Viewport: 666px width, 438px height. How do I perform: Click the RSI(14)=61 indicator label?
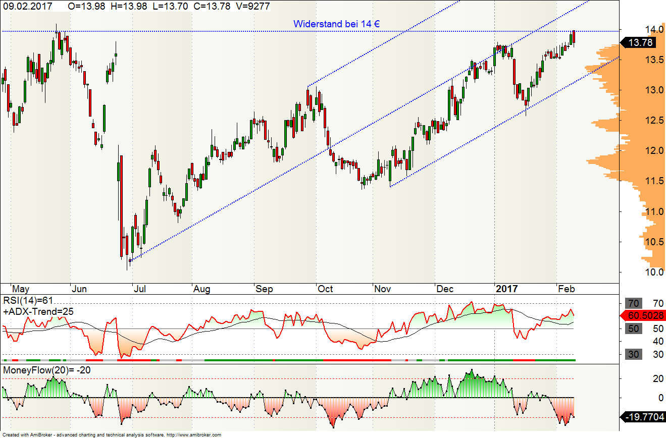(28, 302)
